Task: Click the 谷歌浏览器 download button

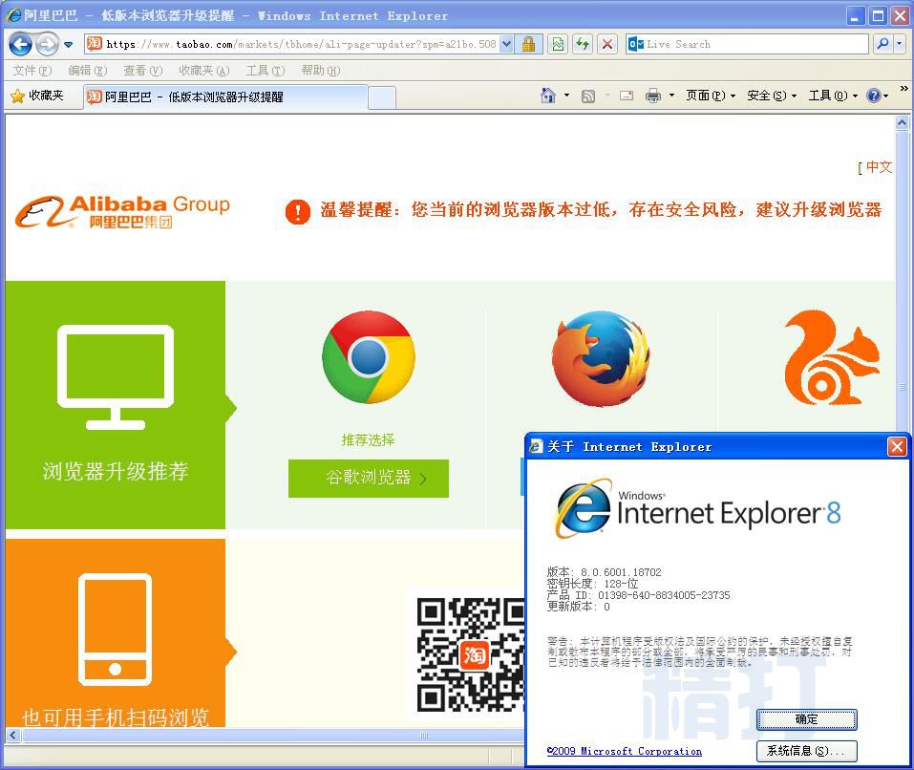Action: 369,479
